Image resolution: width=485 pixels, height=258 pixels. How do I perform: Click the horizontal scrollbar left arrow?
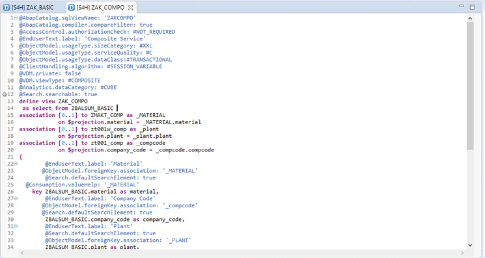point(22,253)
